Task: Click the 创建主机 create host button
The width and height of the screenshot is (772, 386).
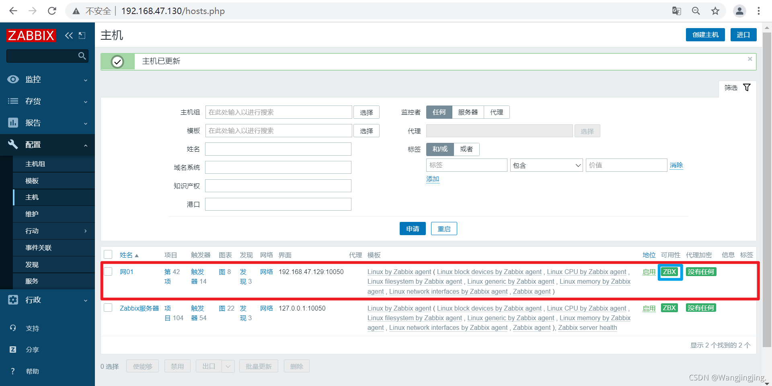Action: pos(705,35)
